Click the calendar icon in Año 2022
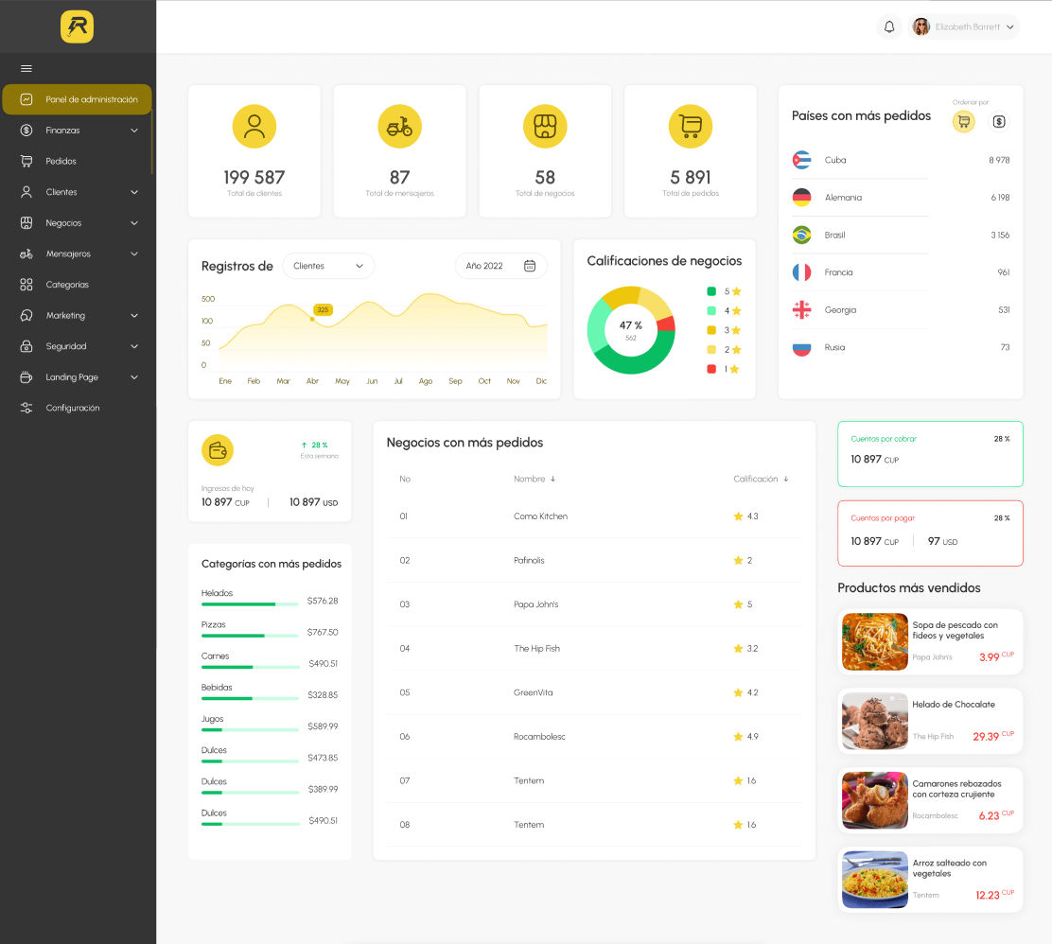 coord(530,266)
